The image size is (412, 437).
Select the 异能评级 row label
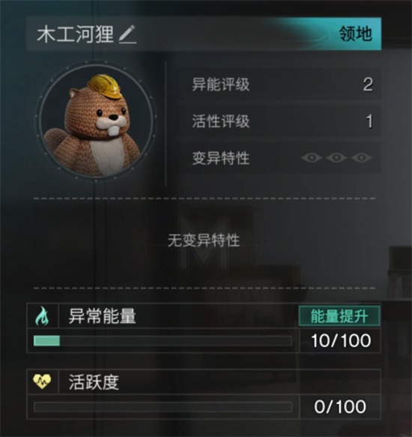pos(221,85)
